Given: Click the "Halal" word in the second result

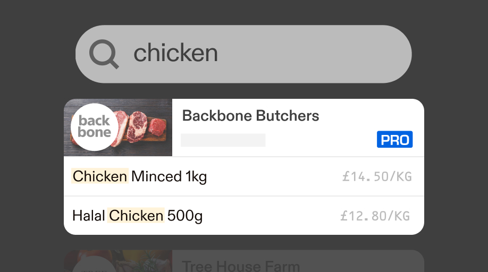Looking at the screenshot, I should 89,216.
